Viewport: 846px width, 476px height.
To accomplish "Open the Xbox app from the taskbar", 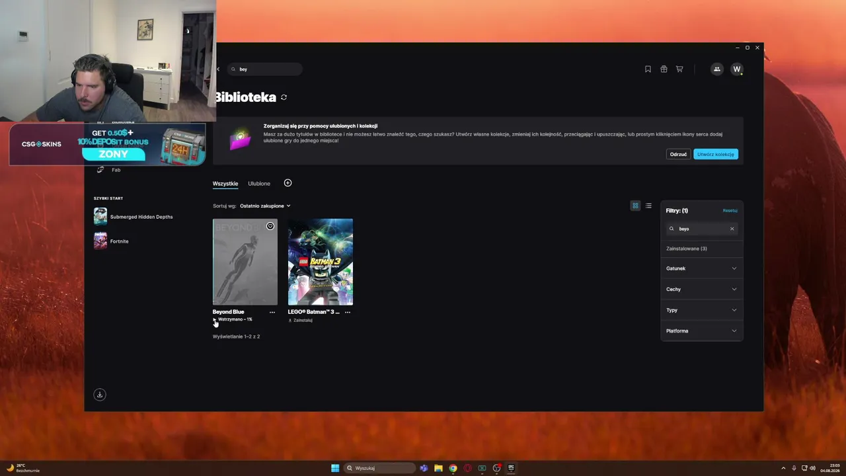I will coord(482,468).
